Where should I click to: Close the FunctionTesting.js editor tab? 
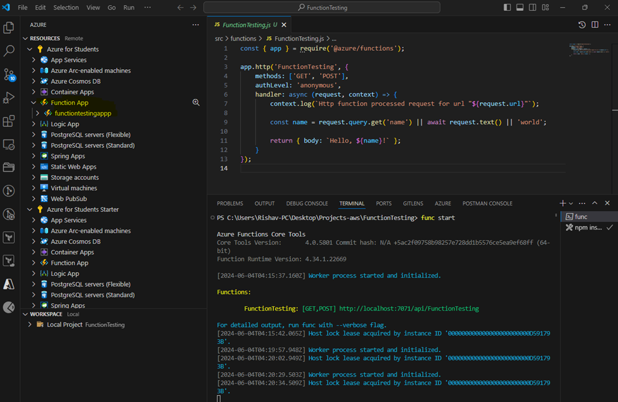[284, 25]
